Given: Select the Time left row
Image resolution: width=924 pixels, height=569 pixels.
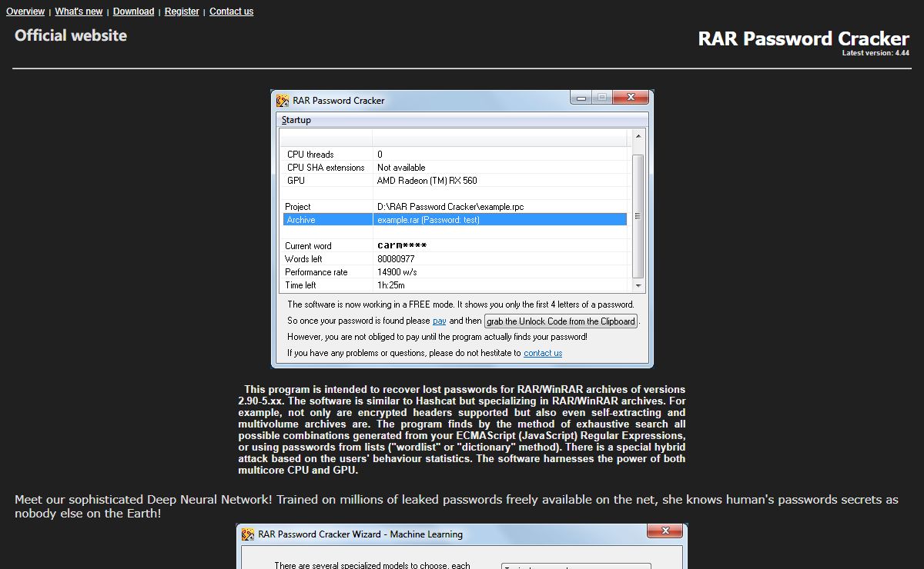Looking at the screenshot, I should 455,285.
